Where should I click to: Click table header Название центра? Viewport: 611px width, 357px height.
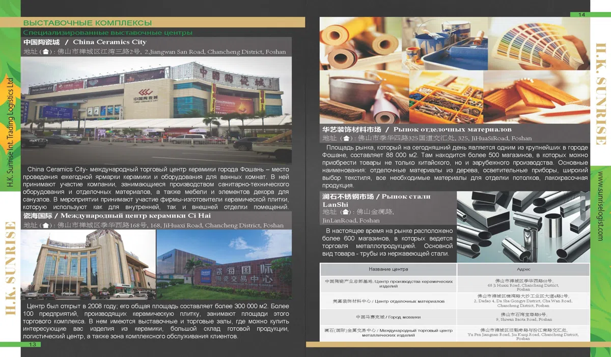tap(388, 269)
